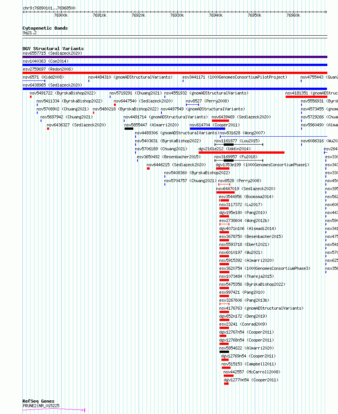338x414 pixels.
Task: Open esv2759697 (Redon2006) variant label
Action: coord(48,69)
